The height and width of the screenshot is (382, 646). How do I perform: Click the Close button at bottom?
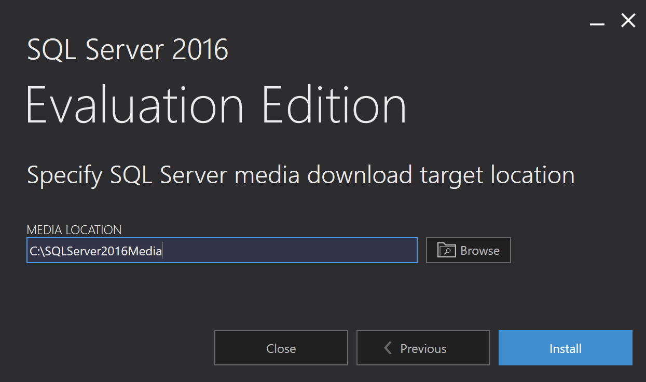281,348
